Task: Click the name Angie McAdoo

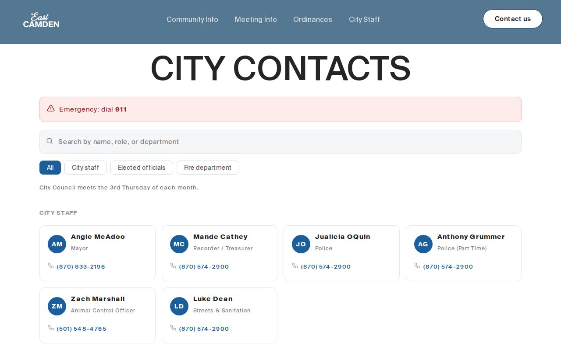Action: point(98,237)
